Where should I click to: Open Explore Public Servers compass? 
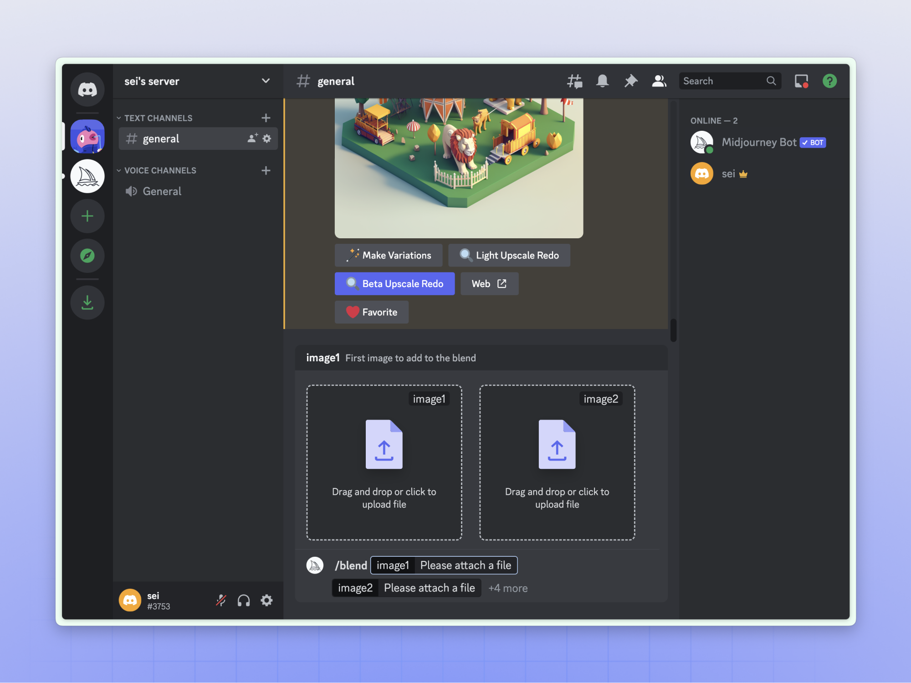click(87, 256)
